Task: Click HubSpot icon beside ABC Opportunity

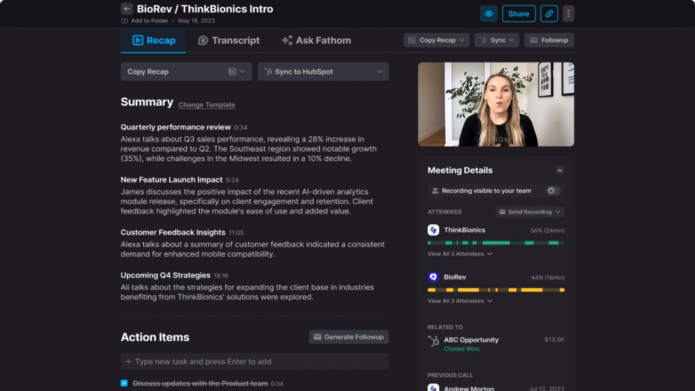Action: [433, 341]
